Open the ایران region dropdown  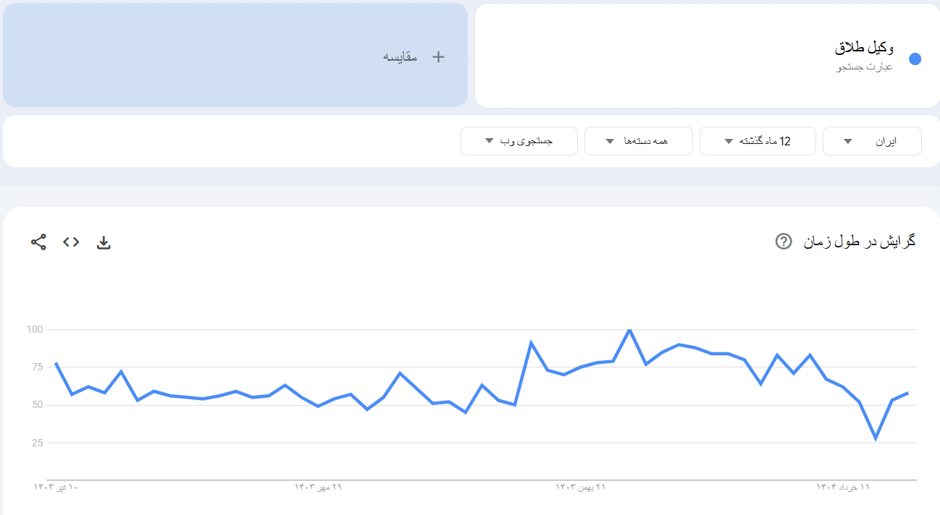[872, 141]
